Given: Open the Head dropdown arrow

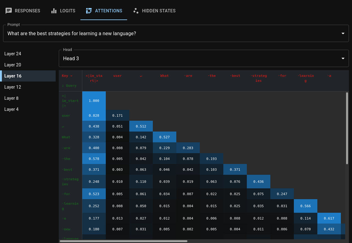Looking at the screenshot, I should (x=343, y=58).
